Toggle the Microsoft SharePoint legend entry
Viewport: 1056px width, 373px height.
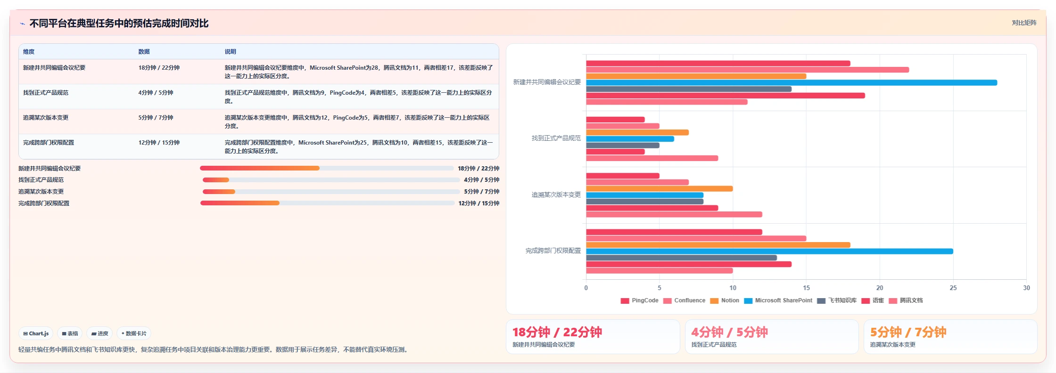778,300
